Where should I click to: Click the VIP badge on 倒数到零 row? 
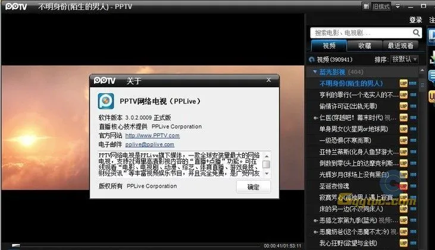pyautogui.click(x=403, y=163)
